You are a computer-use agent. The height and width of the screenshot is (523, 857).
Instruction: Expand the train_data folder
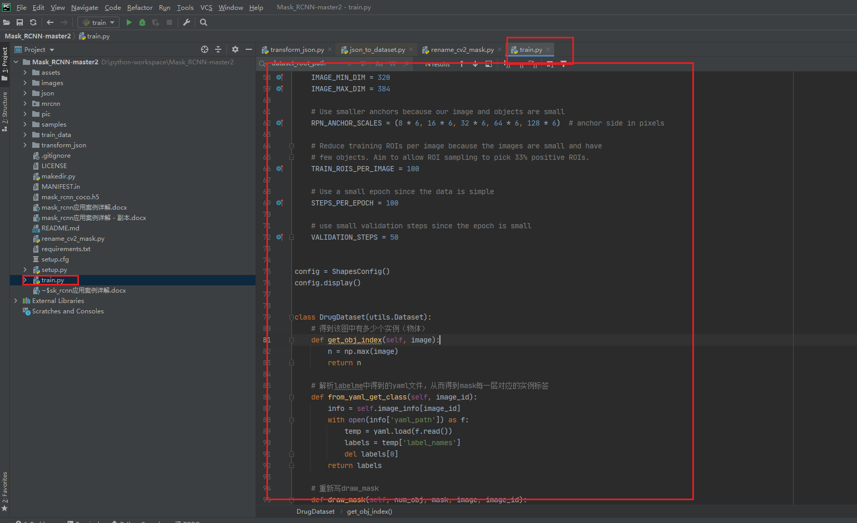tap(25, 135)
